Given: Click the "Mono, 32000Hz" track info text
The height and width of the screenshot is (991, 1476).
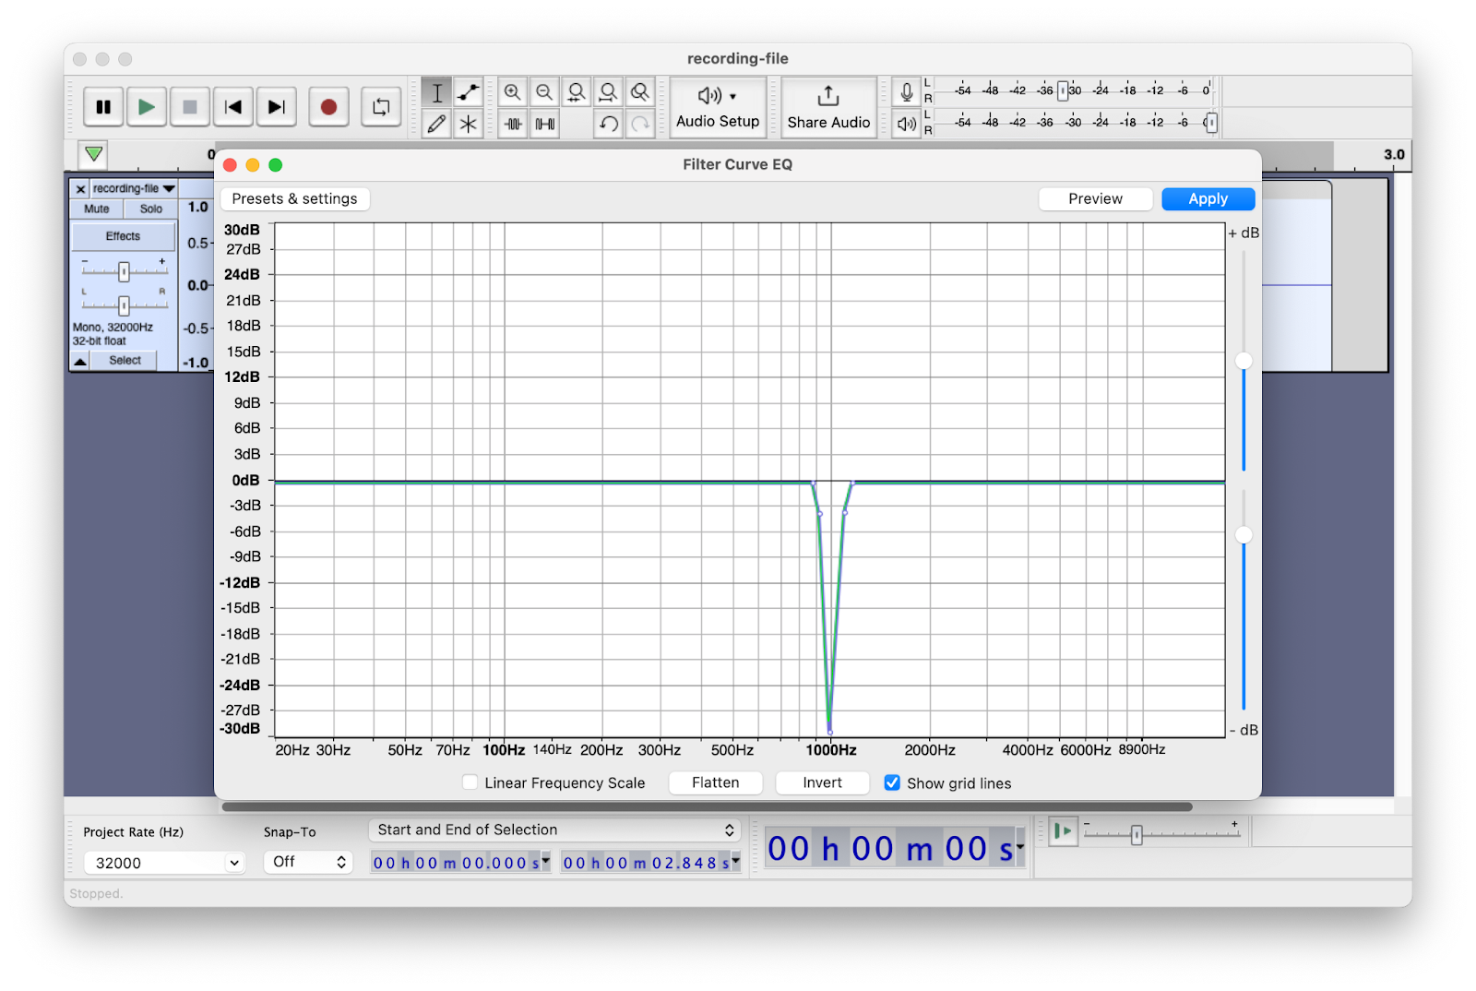Looking at the screenshot, I should coord(113,328).
